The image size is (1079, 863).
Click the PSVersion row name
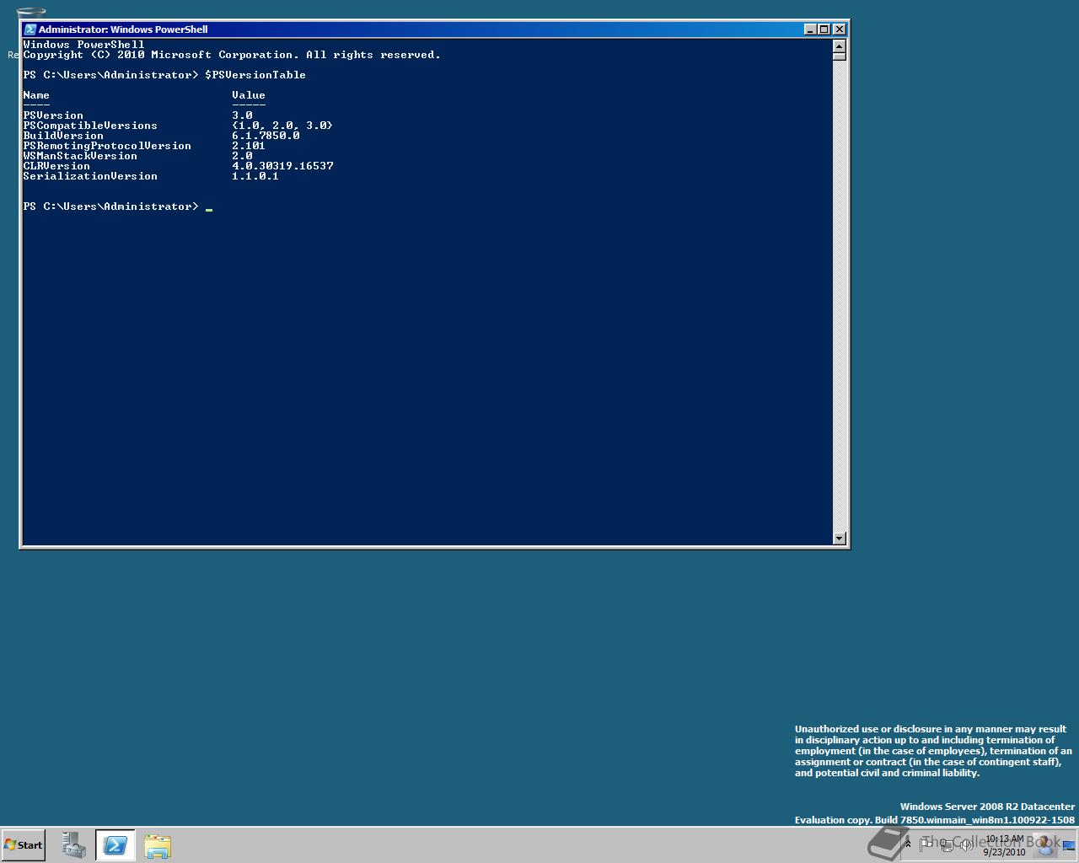coord(53,115)
